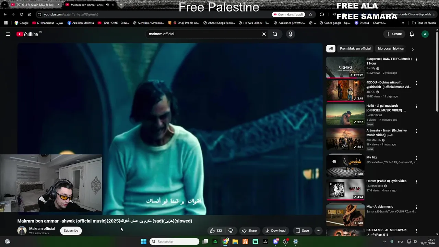
Task: Open the account avatar menu
Action: [425, 34]
